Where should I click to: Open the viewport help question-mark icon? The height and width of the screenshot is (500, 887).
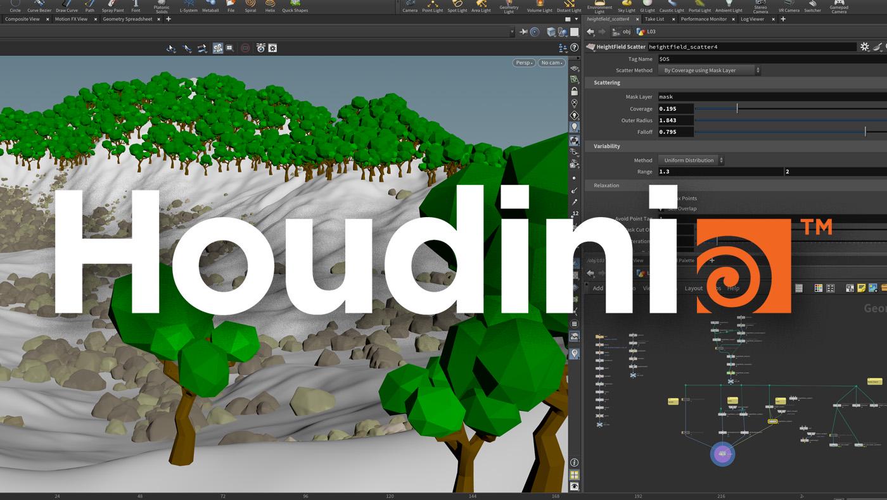(x=574, y=47)
